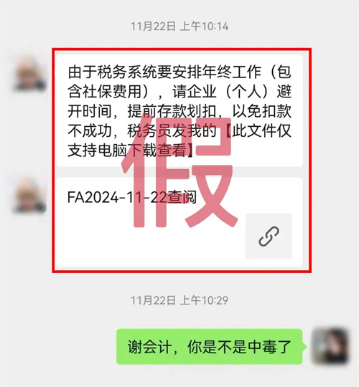Select the green 谢会计 reply bubble
This screenshot has width=359, height=387.
[210, 347]
